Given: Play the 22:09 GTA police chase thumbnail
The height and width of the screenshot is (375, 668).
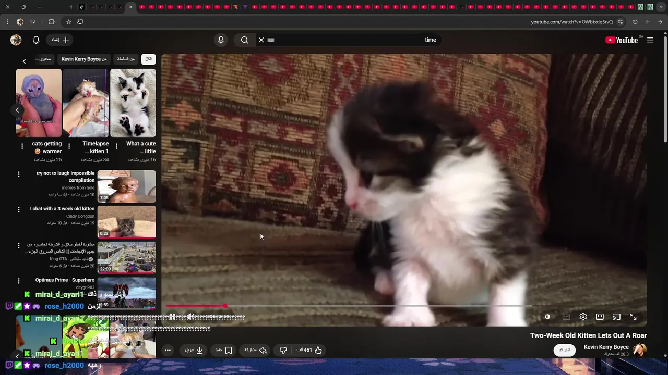Looking at the screenshot, I should 127,257.
